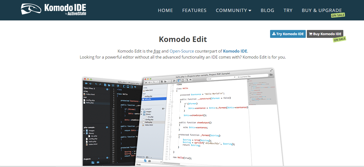Click the forward arrow in light Komodo window
The height and width of the screenshot is (167, 364).
tap(149, 83)
